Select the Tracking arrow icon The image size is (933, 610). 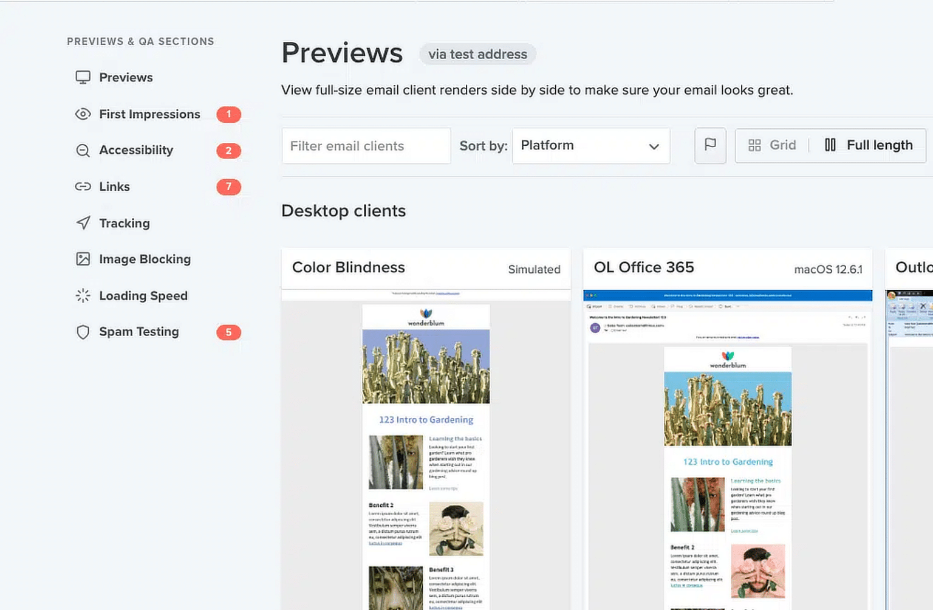[x=83, y=223]
